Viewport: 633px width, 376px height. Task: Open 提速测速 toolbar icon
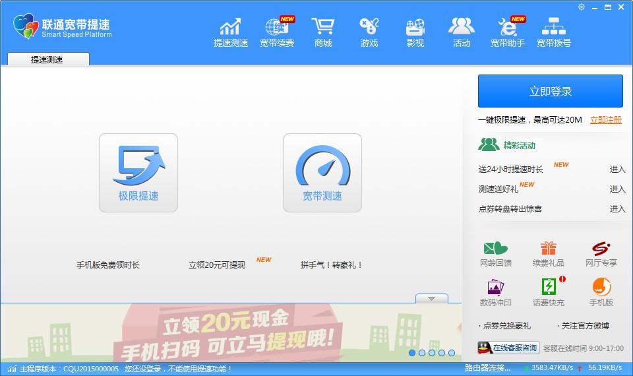click(231, 32)
